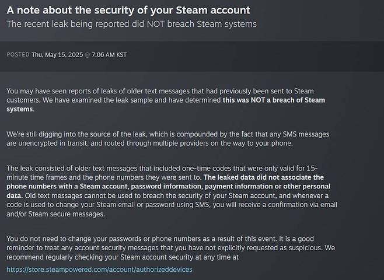Screen dimensions: 384x280
Task: Click the title "A note about the security"
Action: (128, 10)
